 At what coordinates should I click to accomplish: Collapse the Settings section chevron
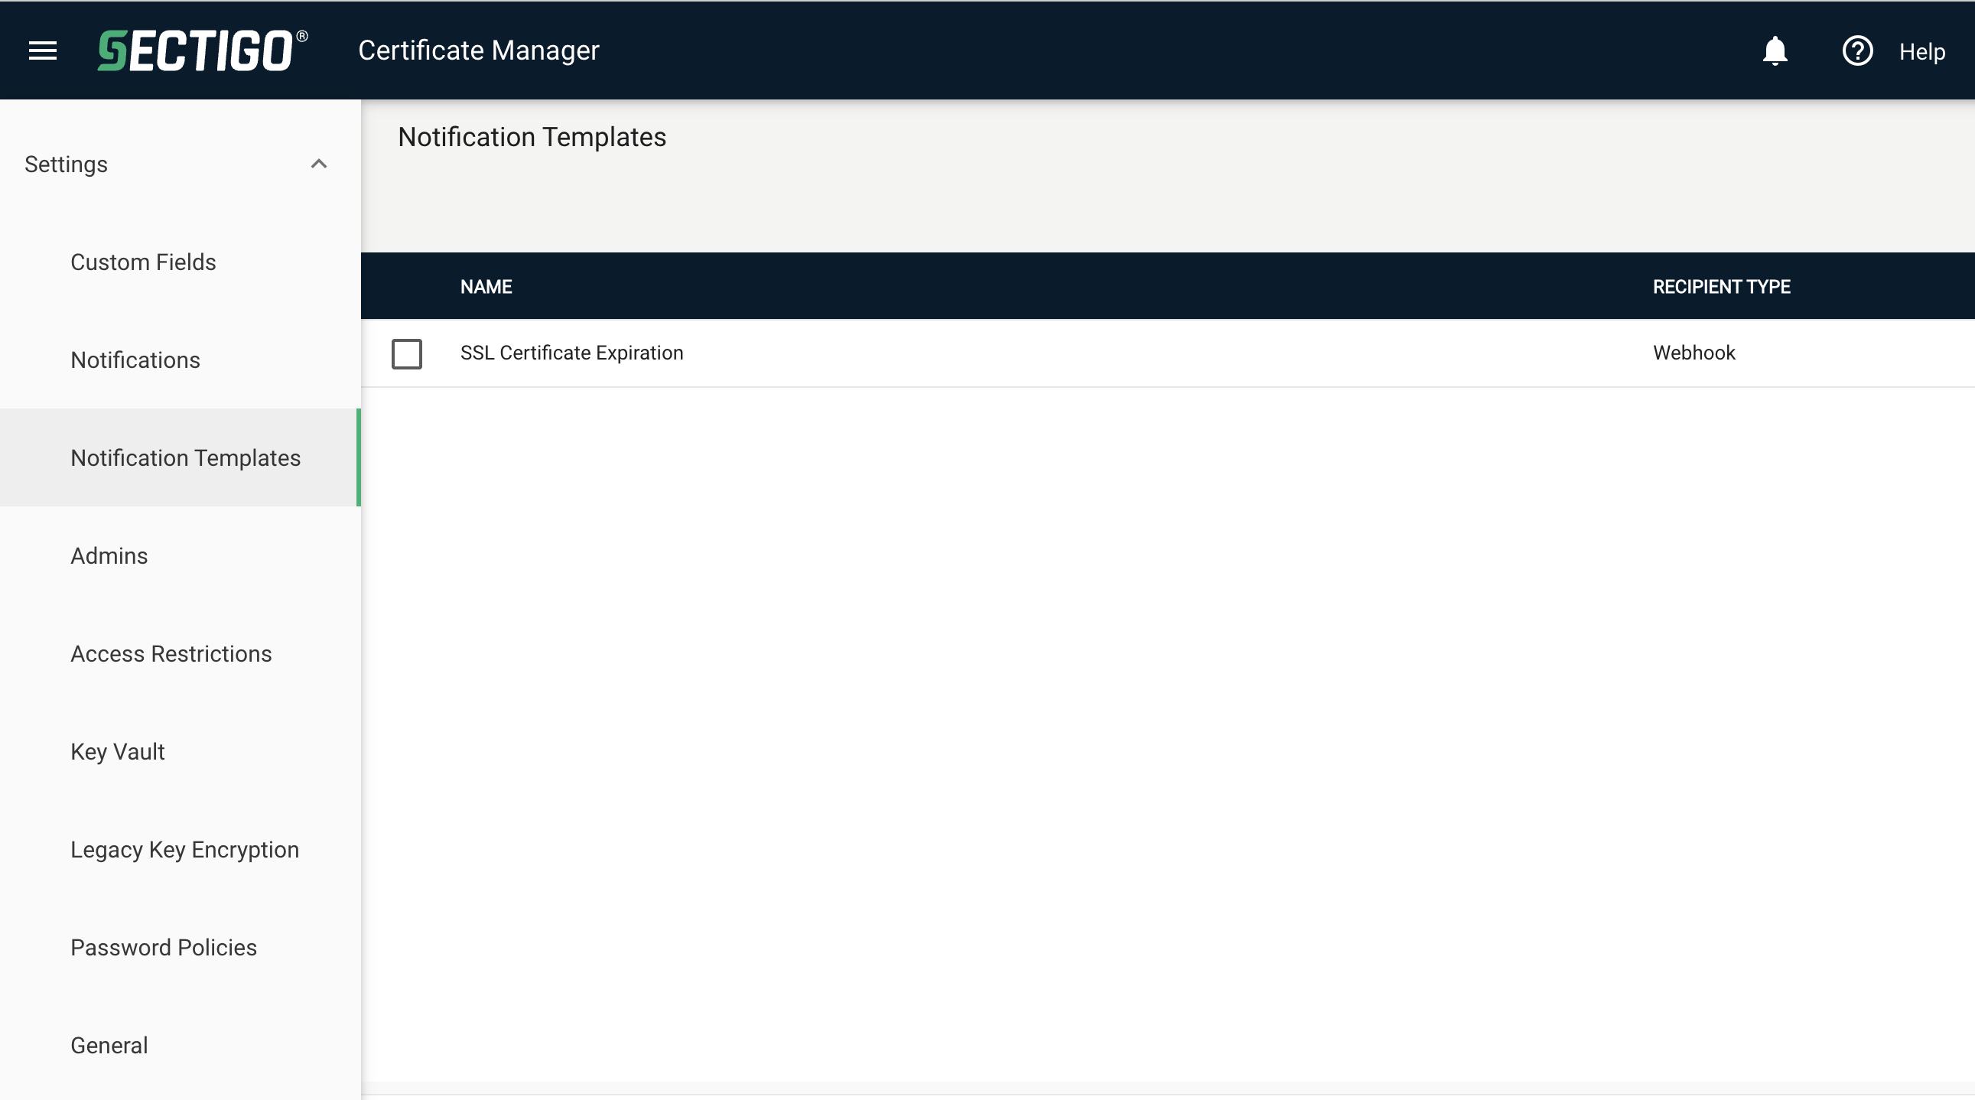319,164
